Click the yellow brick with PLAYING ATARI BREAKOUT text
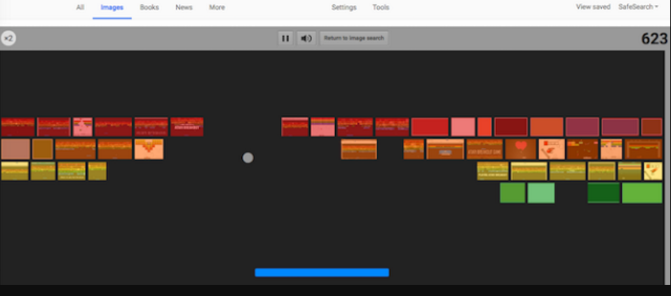Image resolution: width=671 pixels, height=296 pixels. 492,171
